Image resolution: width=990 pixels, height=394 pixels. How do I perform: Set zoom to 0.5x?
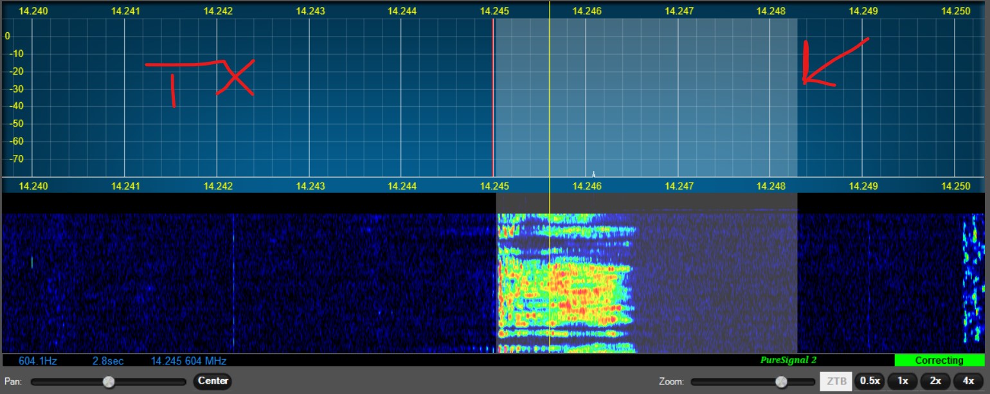pos(869,381)
